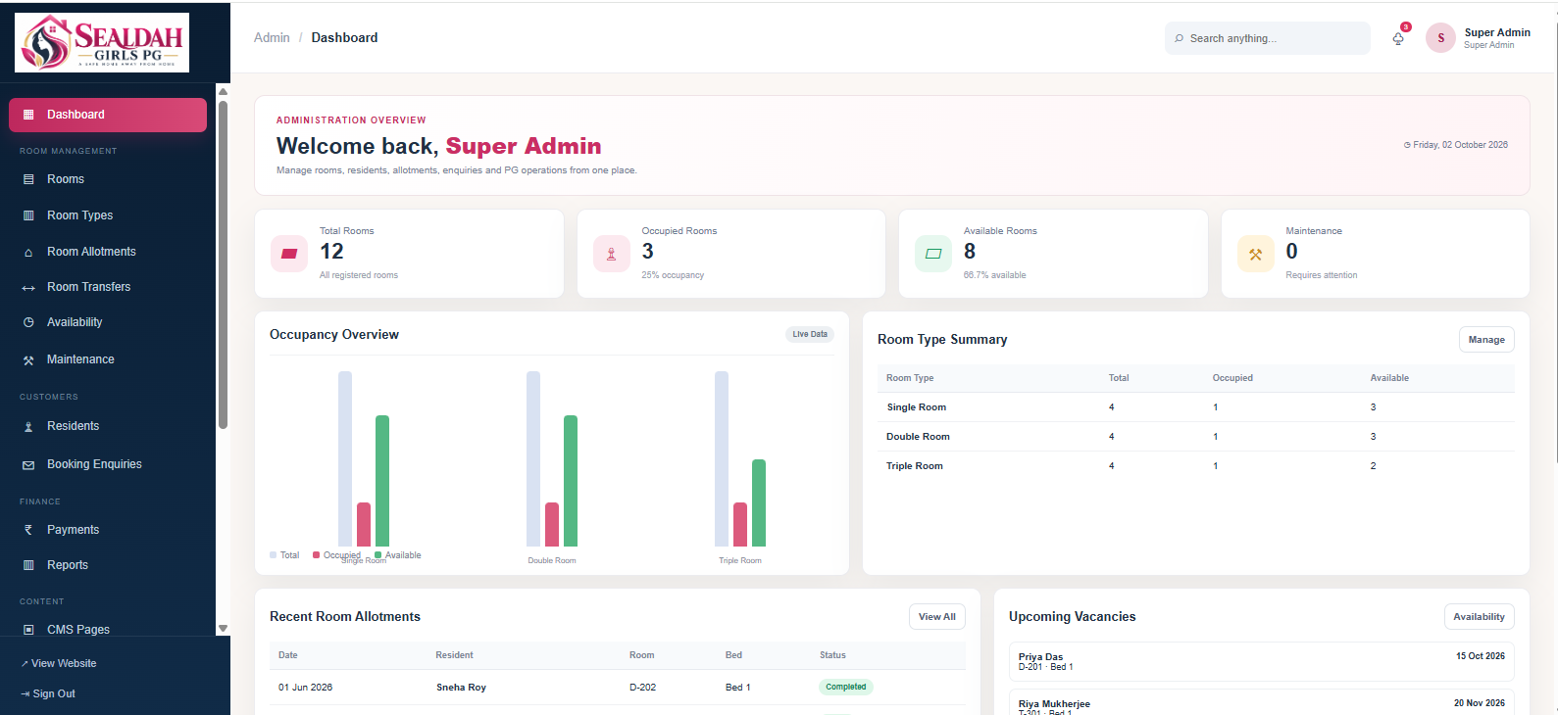Click the Total Rooms value 12
This screenshot has width=1558, height=715.
coord(331,252)
